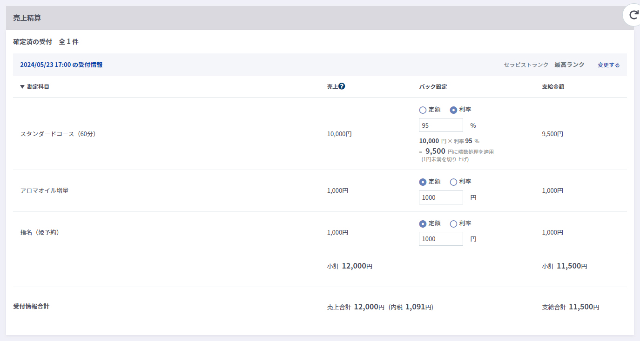
Task: Select 定額 radio for スタンダードコース（60分）
Action: point(423,110)
